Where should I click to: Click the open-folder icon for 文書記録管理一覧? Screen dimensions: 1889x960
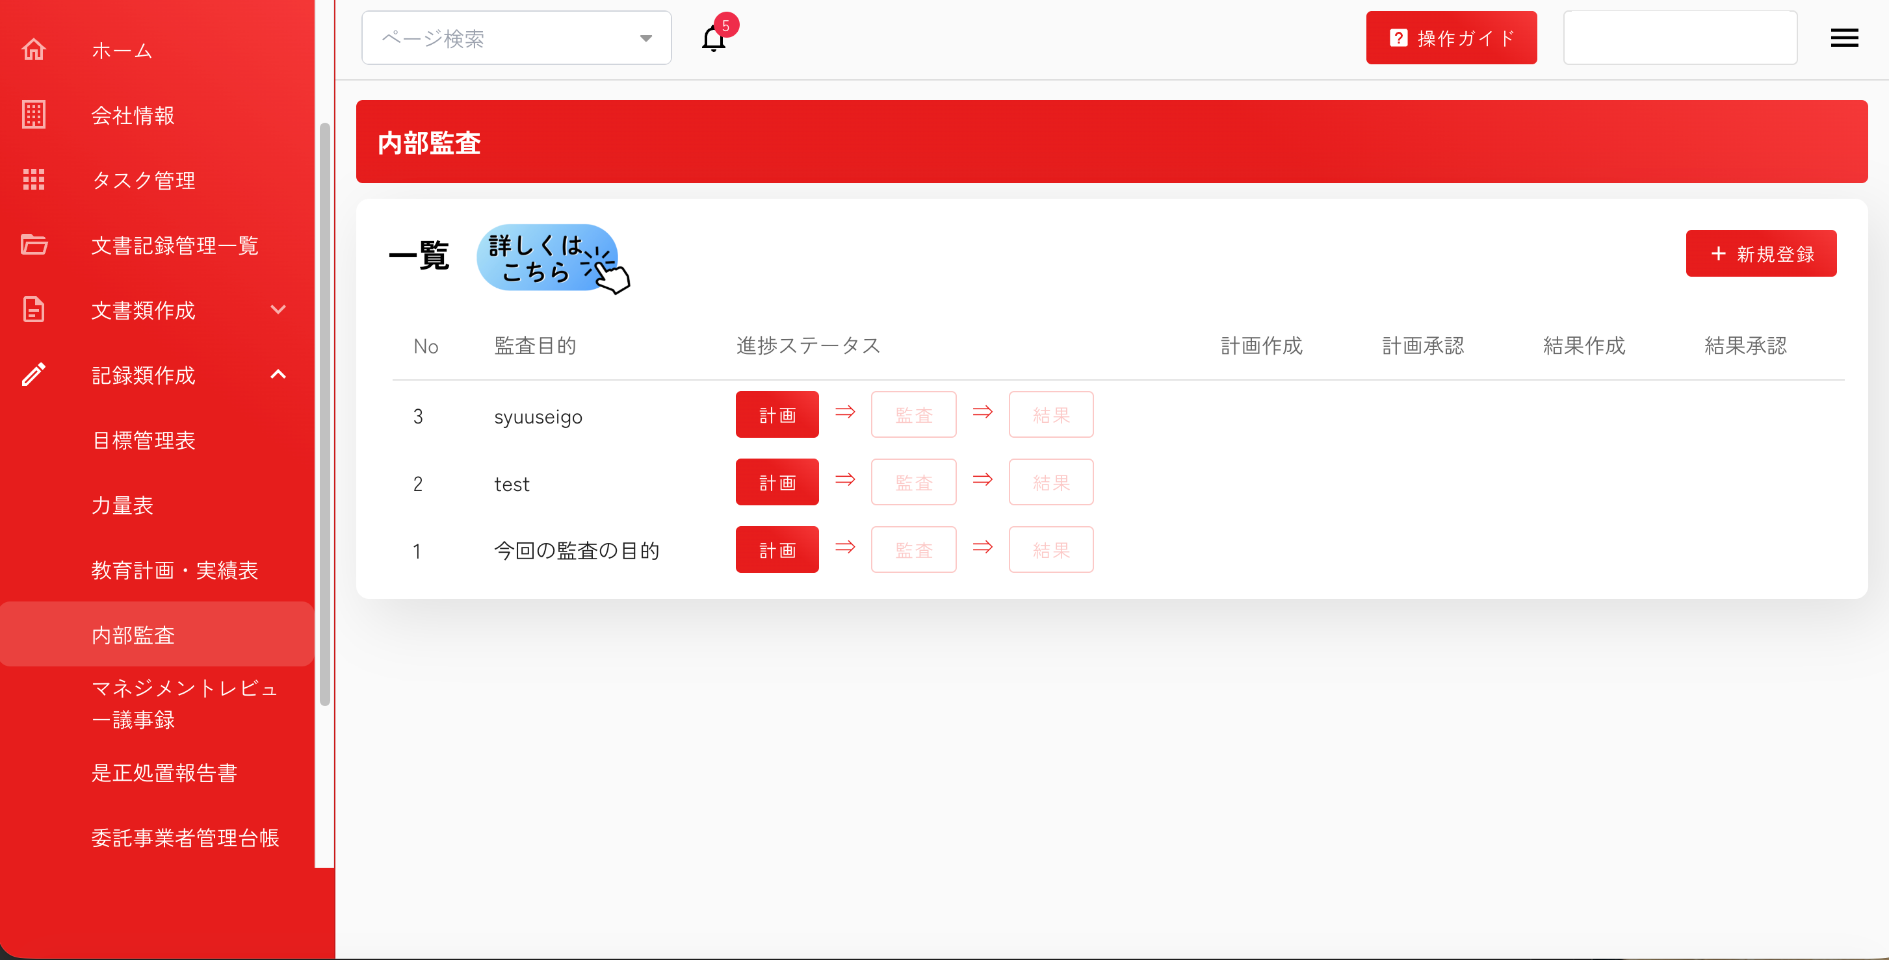(34, 245)
